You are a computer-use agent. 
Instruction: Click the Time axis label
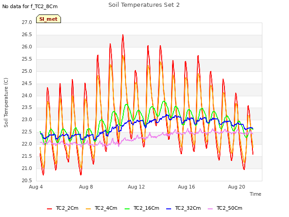click(256, 194)
